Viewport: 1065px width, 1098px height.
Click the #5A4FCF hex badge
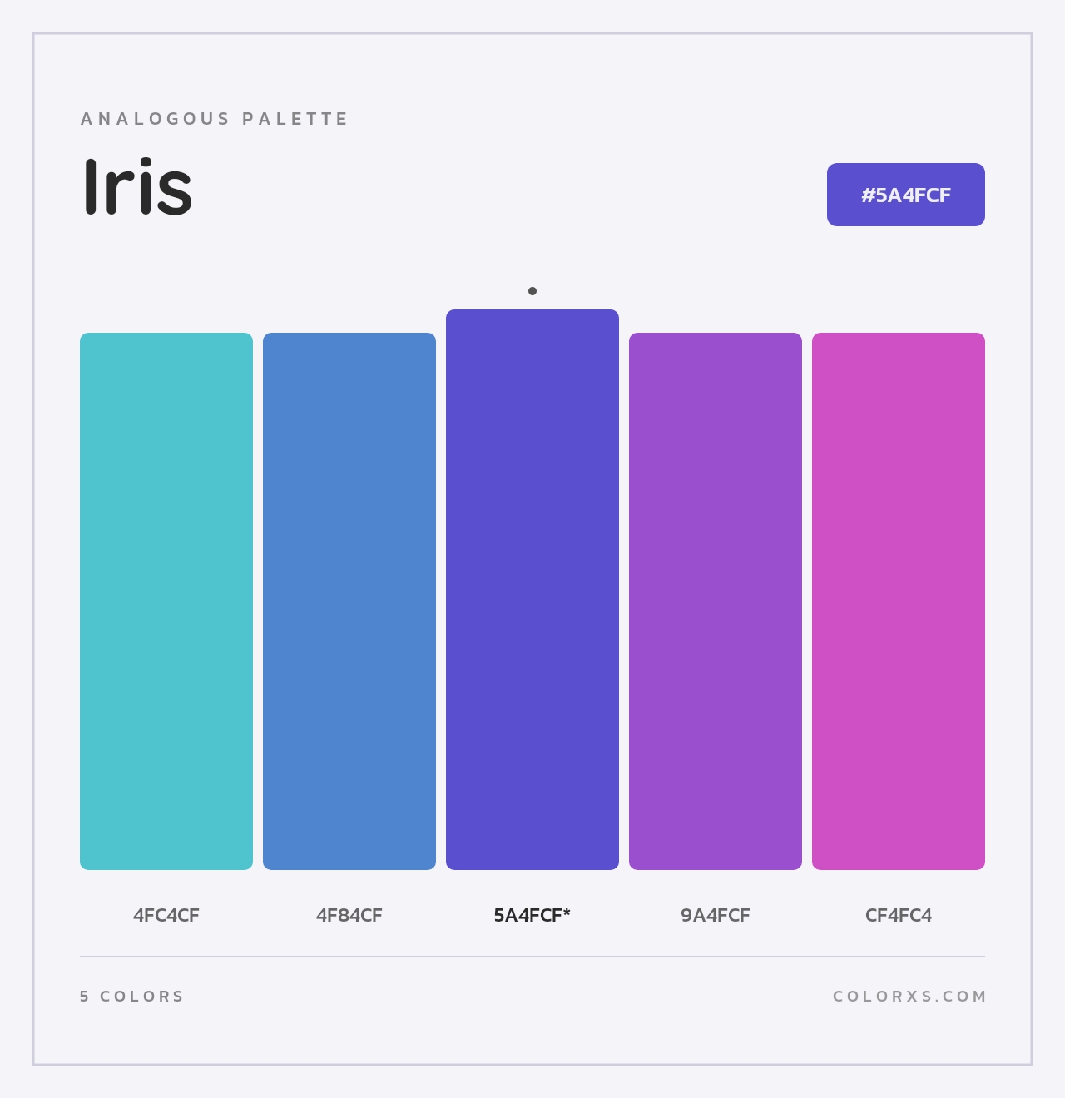906,195
